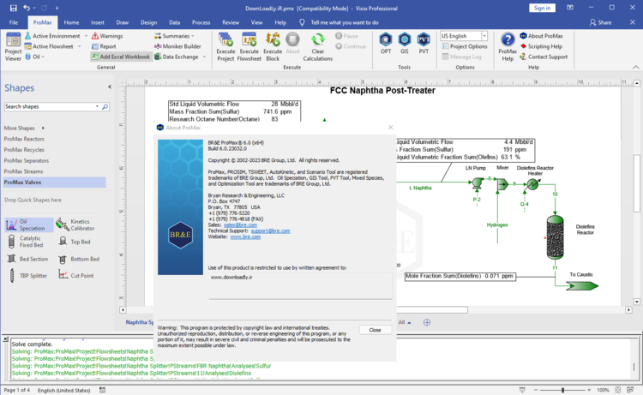Click the Search shapes input field

tap(51, 107)
